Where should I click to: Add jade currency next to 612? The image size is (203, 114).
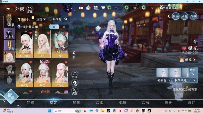109,8
